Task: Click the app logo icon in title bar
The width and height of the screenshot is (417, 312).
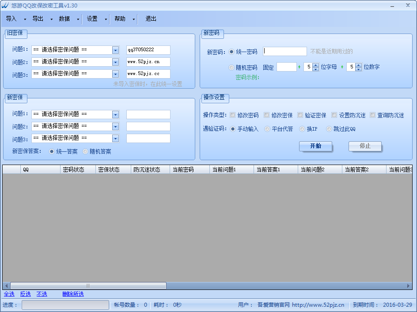Action: point(5,6)
